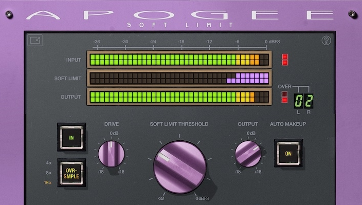Click the resize window icon
The height and width of the screenshot is (205, 362).
[35, 41]
